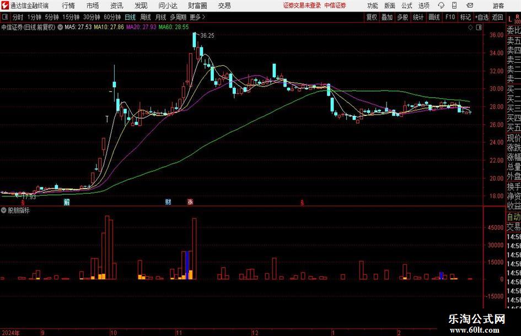Click the red $ marker near December

[x=302, y=202]
